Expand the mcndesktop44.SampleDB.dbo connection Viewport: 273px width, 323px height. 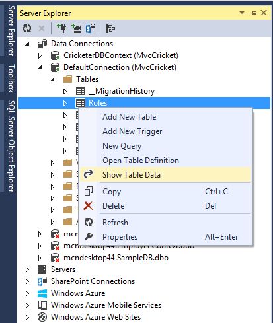(40, 258)
